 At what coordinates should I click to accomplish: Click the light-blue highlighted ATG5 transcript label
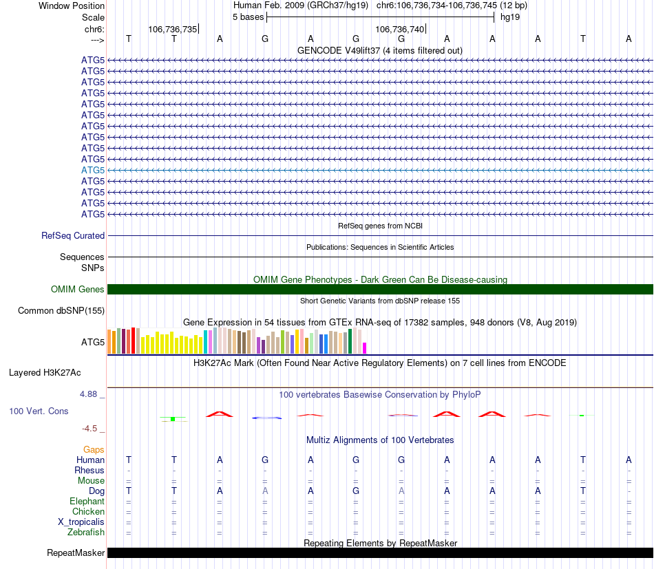point(93,170)
